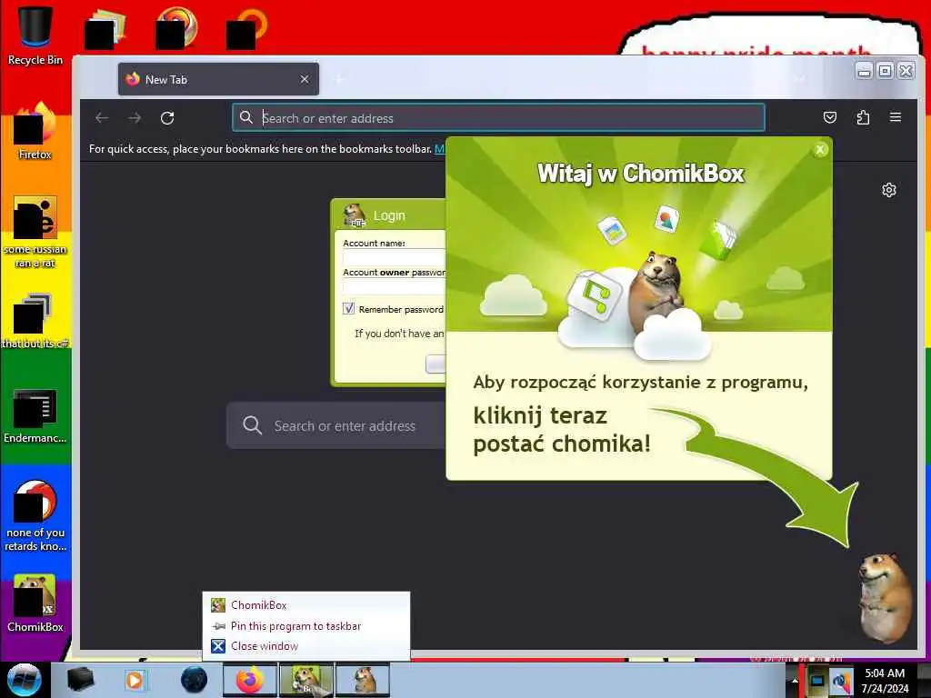
Task: Click the search shield icon in the system tray
Action: (841, 680)
